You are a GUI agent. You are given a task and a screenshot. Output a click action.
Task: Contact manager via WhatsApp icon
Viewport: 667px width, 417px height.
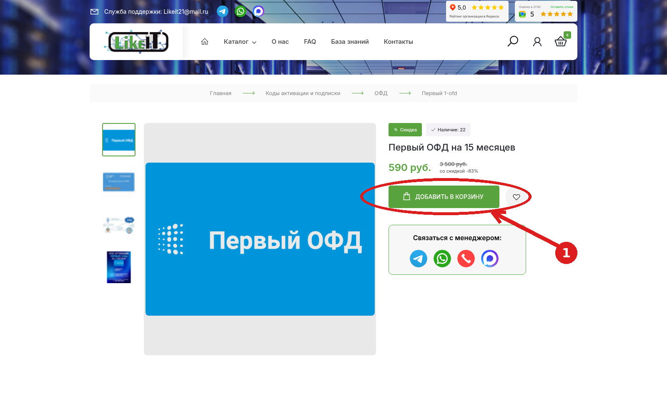pyautogui.click(x=442, y=259)
